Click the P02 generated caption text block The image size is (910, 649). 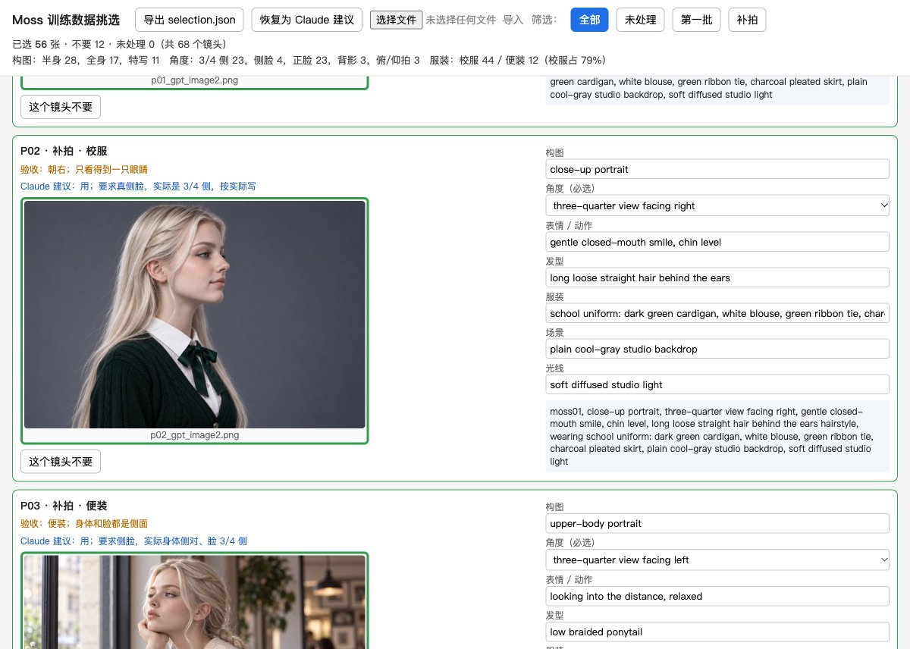tap(717, 436)
